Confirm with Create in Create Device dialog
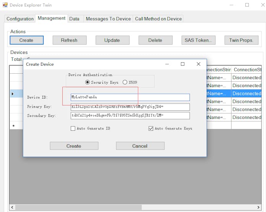 click(x=74, y=146)
